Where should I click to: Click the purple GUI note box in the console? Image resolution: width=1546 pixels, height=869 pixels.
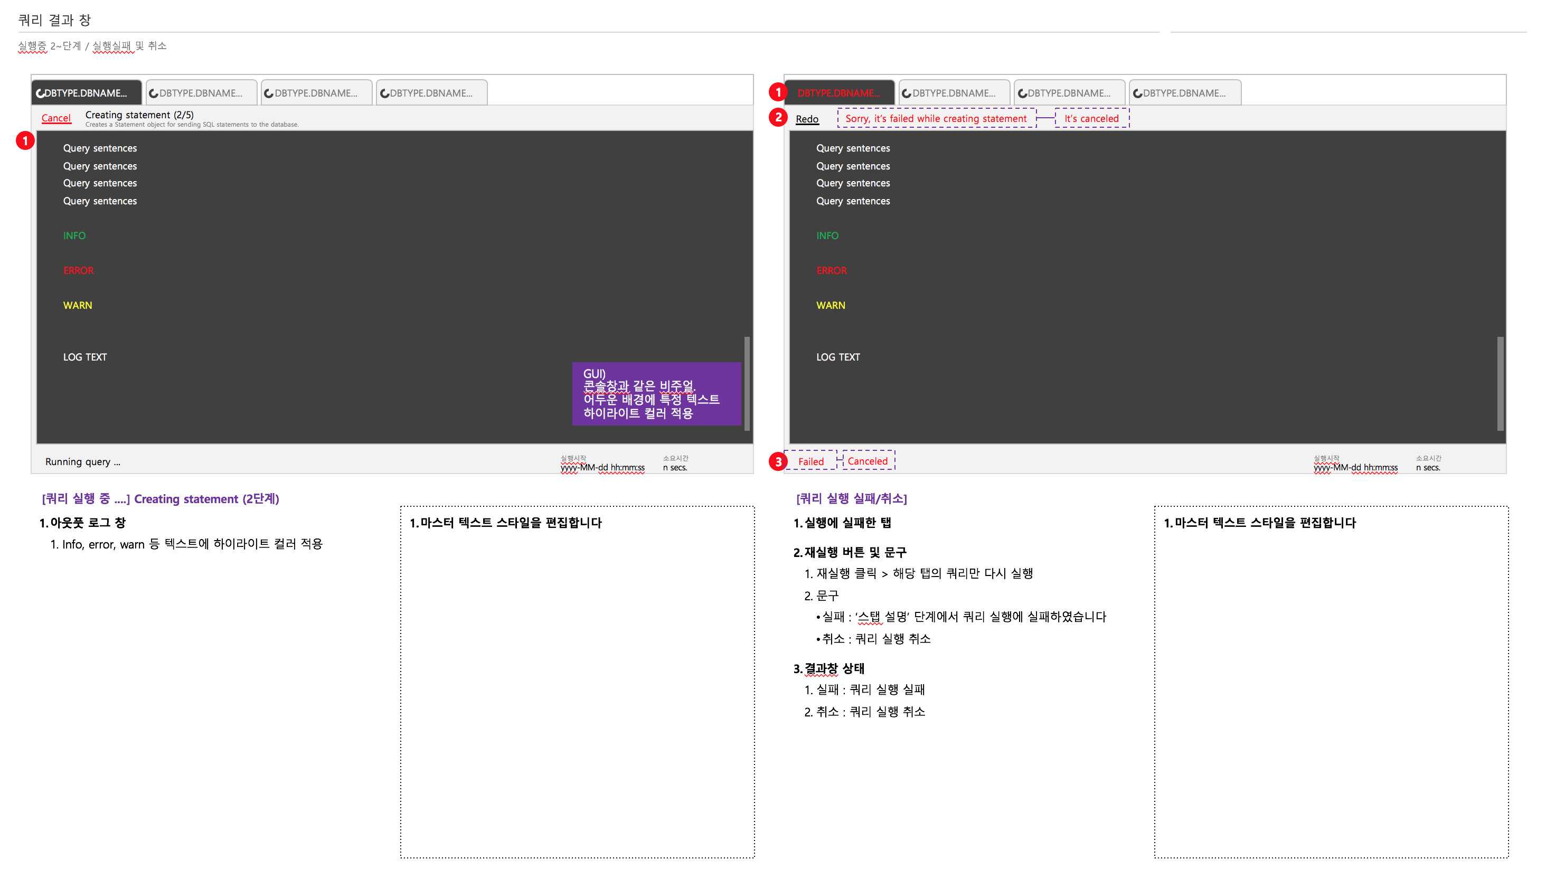tap(656, 393)
